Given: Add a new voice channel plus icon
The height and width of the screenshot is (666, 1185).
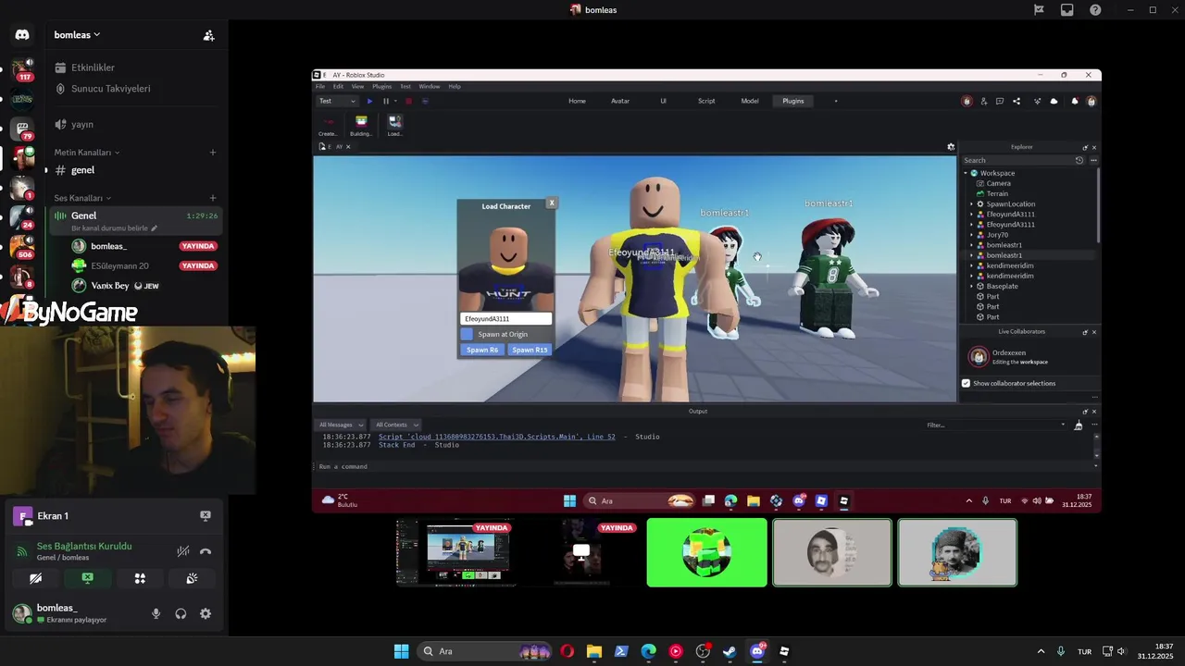Looking at the screenshot, I should click(213, 198).
